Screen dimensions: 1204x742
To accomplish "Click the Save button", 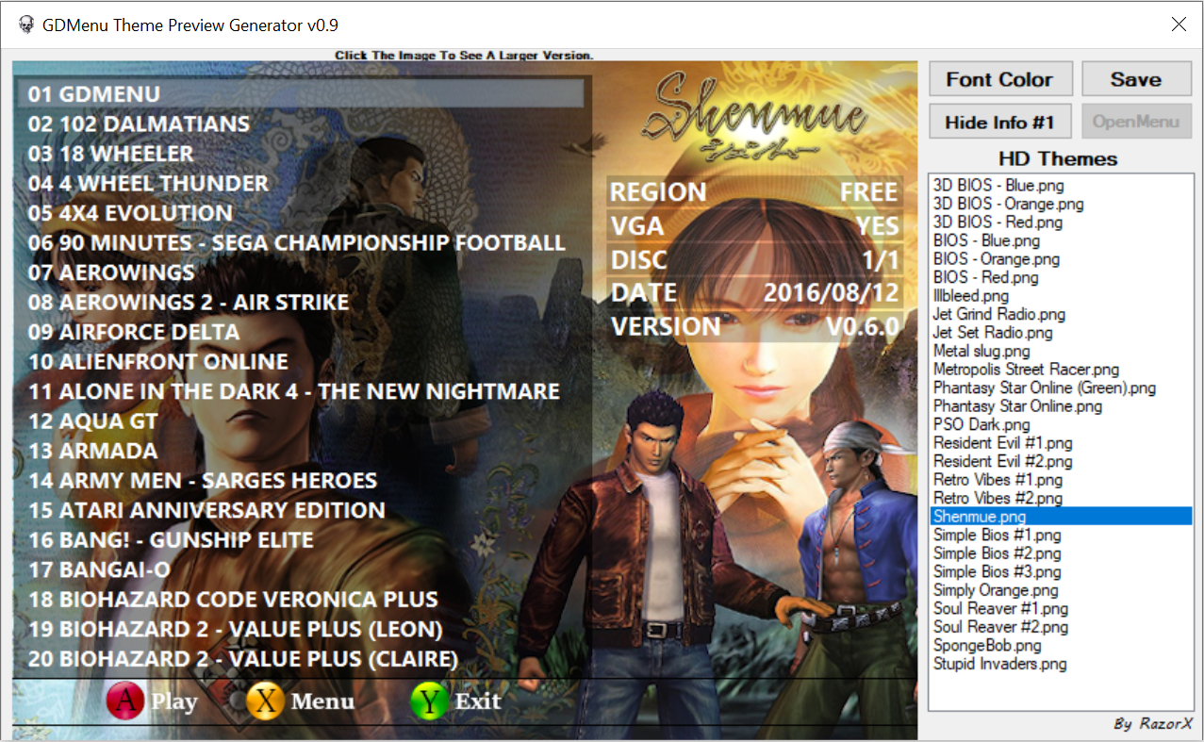I will coord(1137,79).
